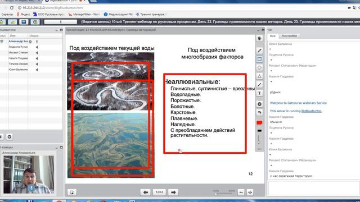This screenshot has width=360, height=202.
Task: Mute Назиля Гордеева's audio
Action: point(37,58)
